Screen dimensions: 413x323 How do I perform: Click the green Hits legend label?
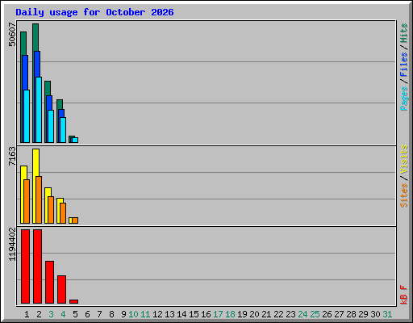(x=404, y=33)
